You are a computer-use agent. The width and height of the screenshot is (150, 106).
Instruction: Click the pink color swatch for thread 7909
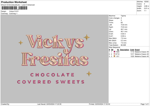click(x=114, y=52)
